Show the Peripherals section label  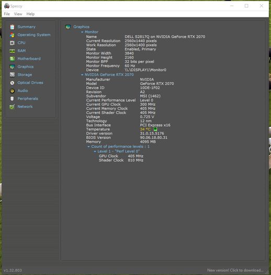coord(28,98)
